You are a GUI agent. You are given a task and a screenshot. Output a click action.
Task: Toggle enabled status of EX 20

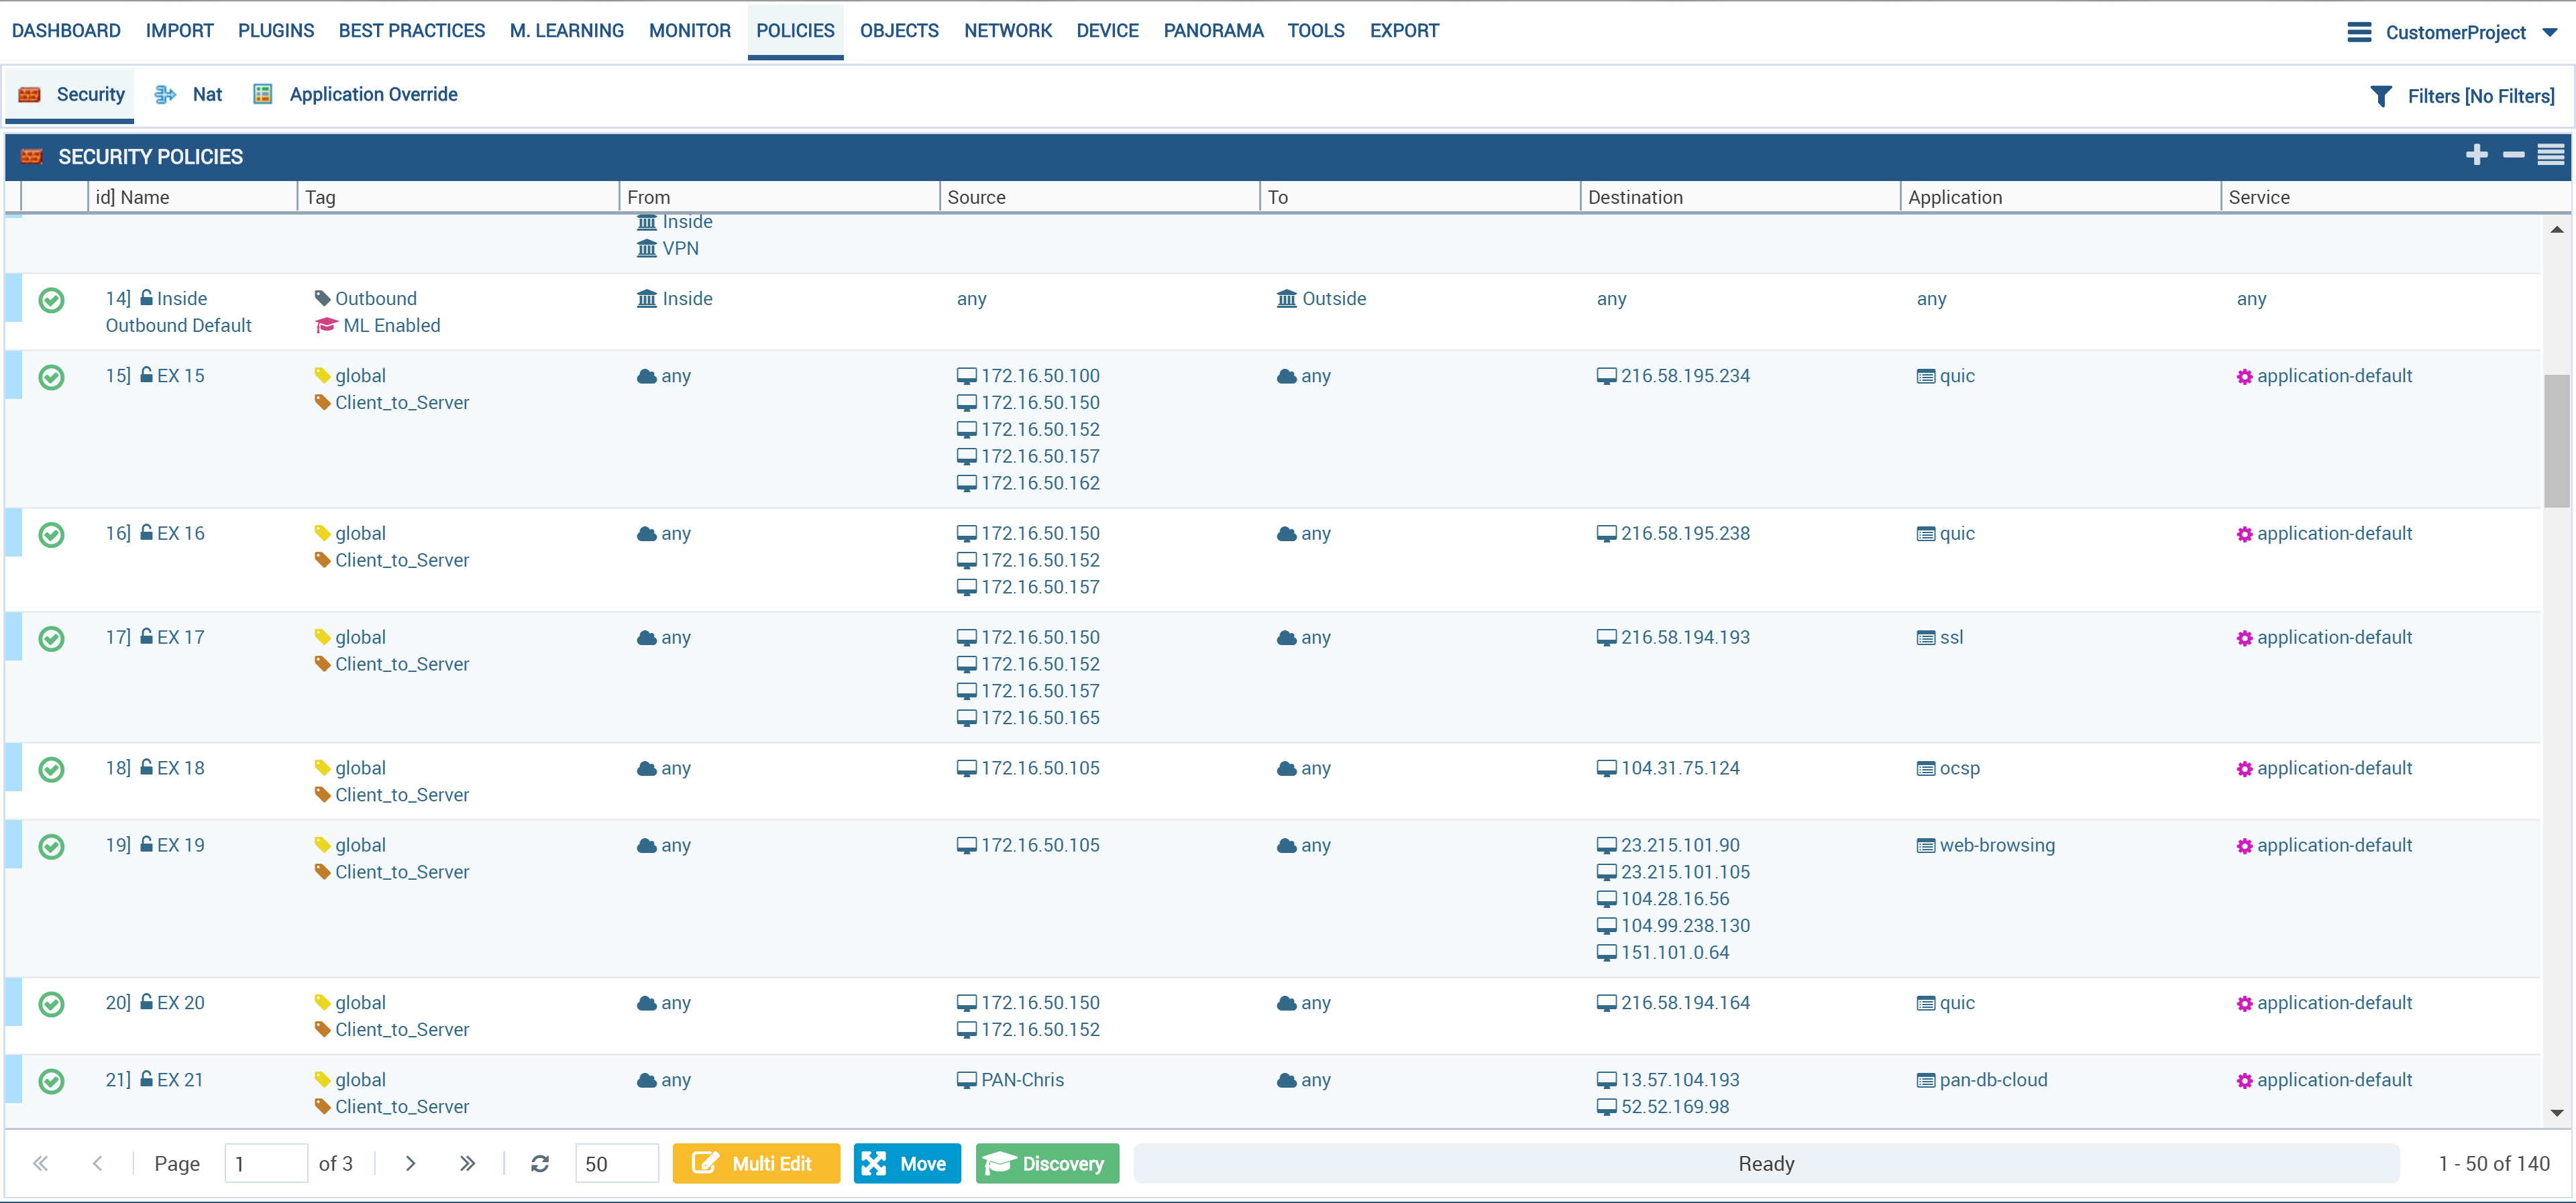pos(51,1004)
